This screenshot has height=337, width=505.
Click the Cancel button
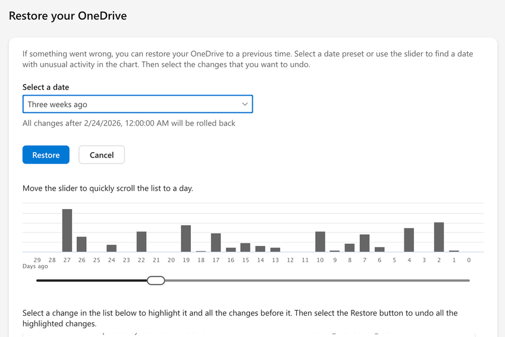click(101, 155)
